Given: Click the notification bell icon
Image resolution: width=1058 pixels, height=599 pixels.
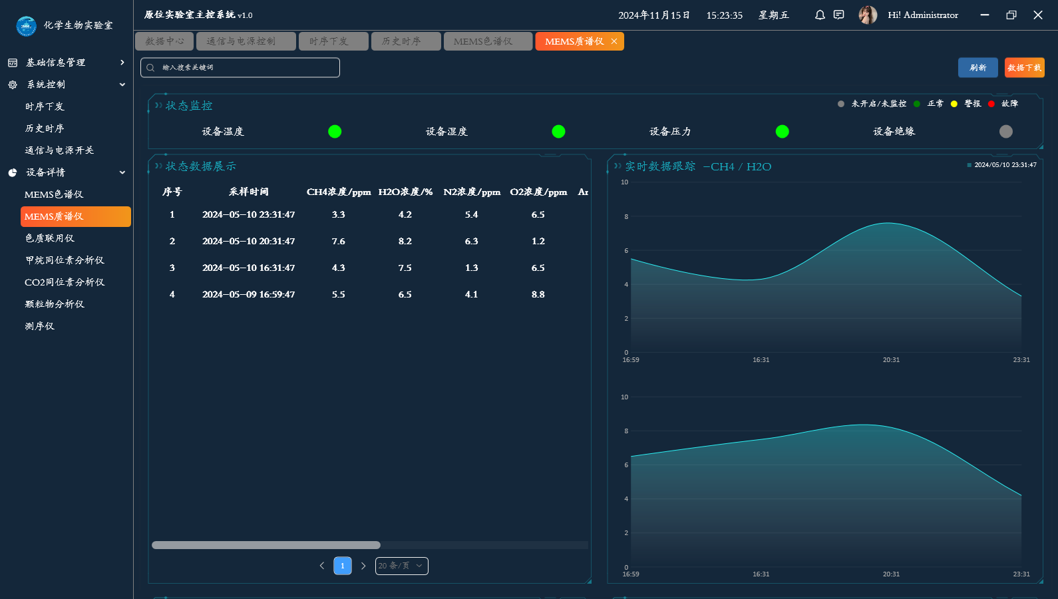Looking at the screenshot, I should (x=820, y=15).
